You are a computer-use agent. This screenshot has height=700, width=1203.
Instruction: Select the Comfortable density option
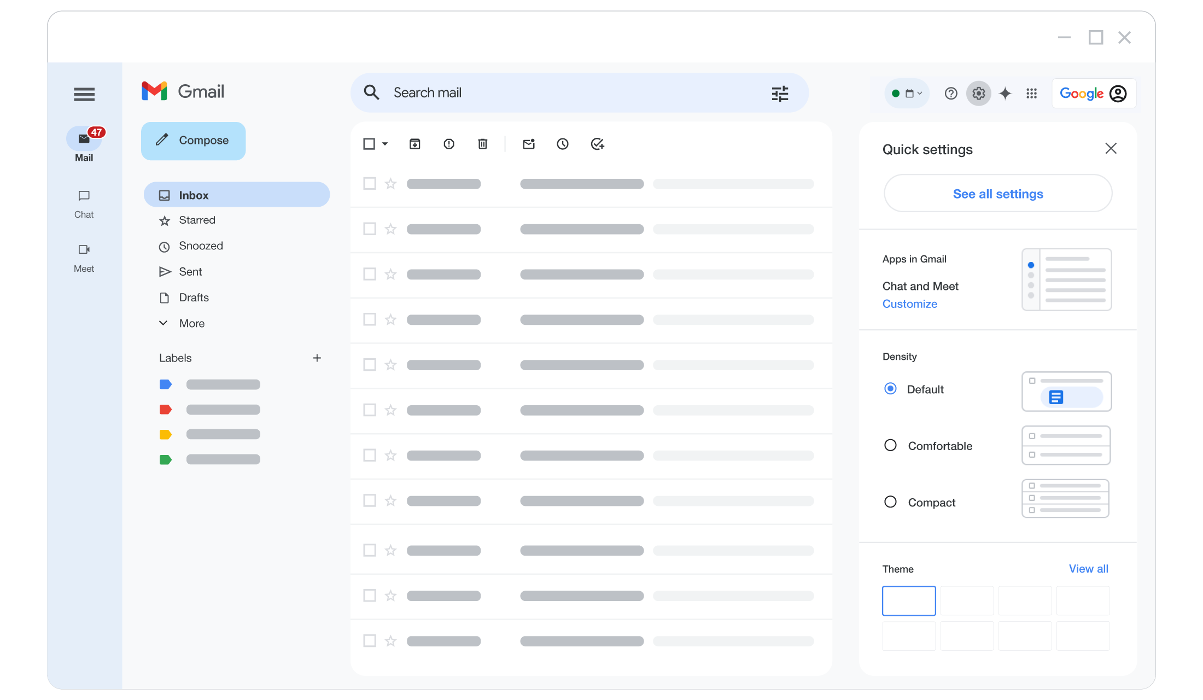[x=890, y=445]
